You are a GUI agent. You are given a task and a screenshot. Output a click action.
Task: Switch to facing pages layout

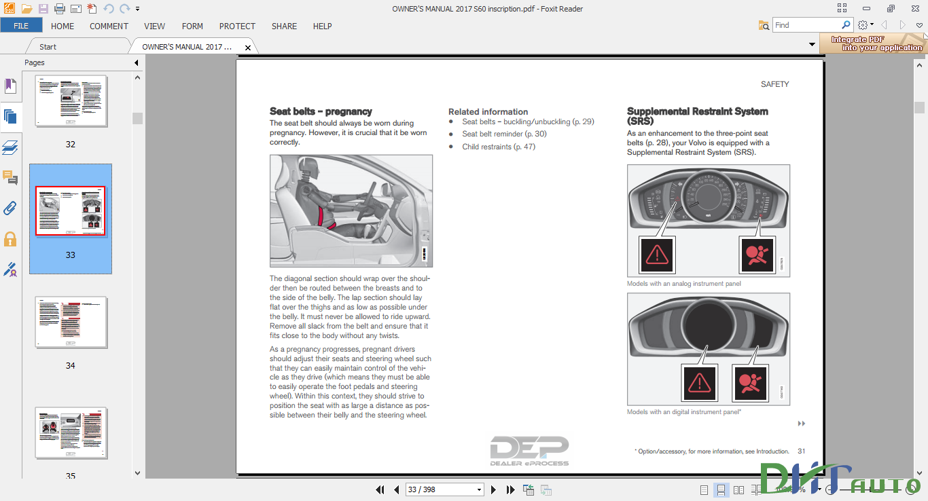click(738, 489)
